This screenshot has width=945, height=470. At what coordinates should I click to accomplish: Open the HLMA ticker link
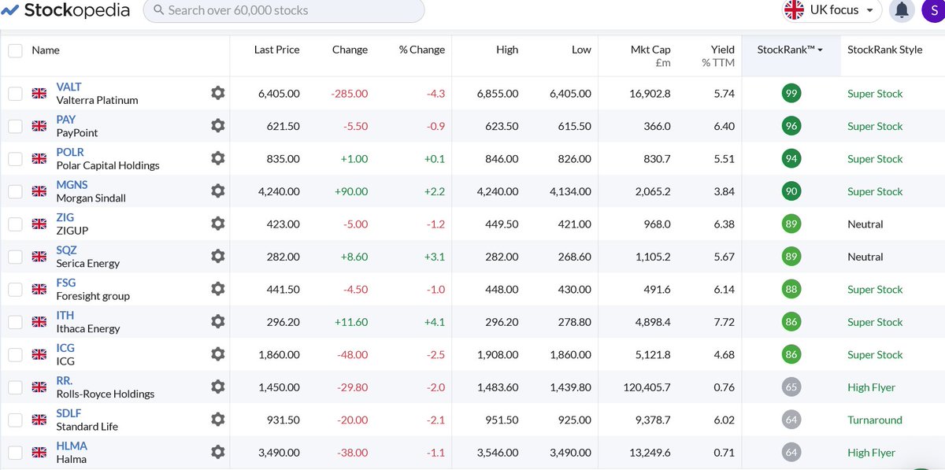tap(72, 446)
